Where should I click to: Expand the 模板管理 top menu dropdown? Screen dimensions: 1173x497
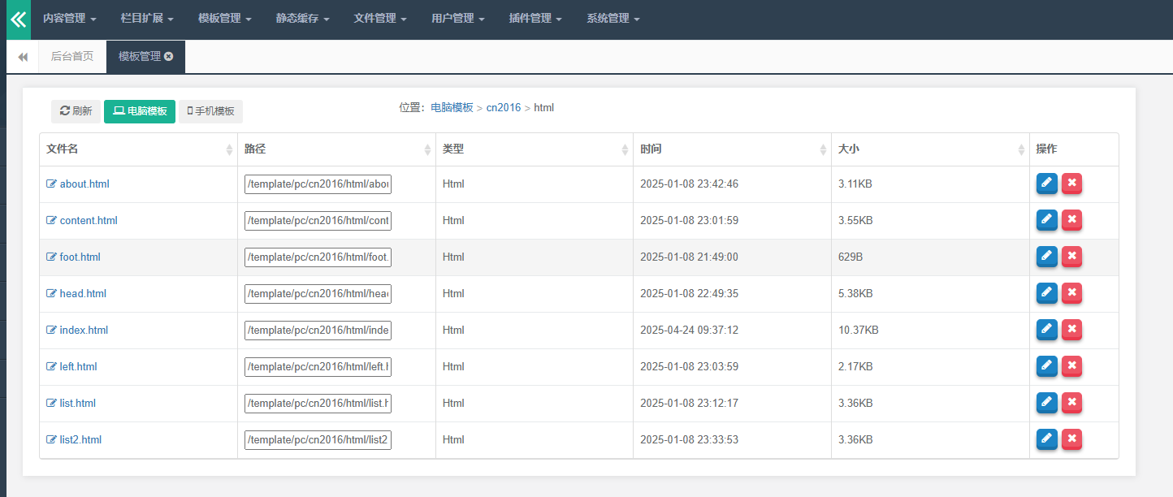click(224, 19)
